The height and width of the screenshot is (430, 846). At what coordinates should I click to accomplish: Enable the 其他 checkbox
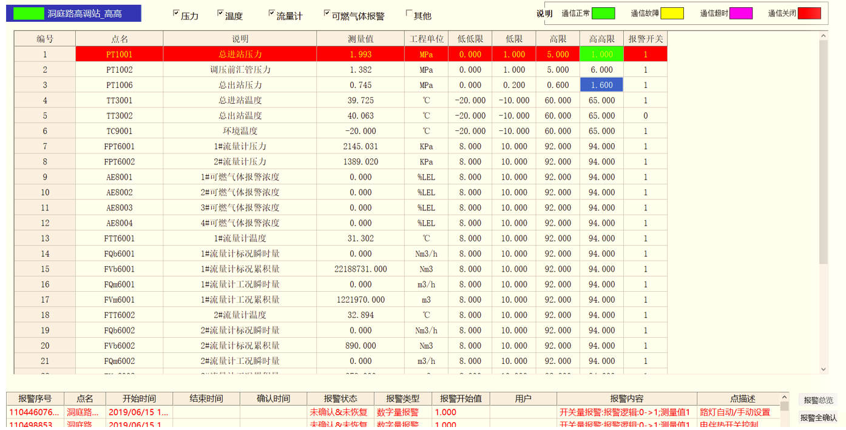point(409,13)
